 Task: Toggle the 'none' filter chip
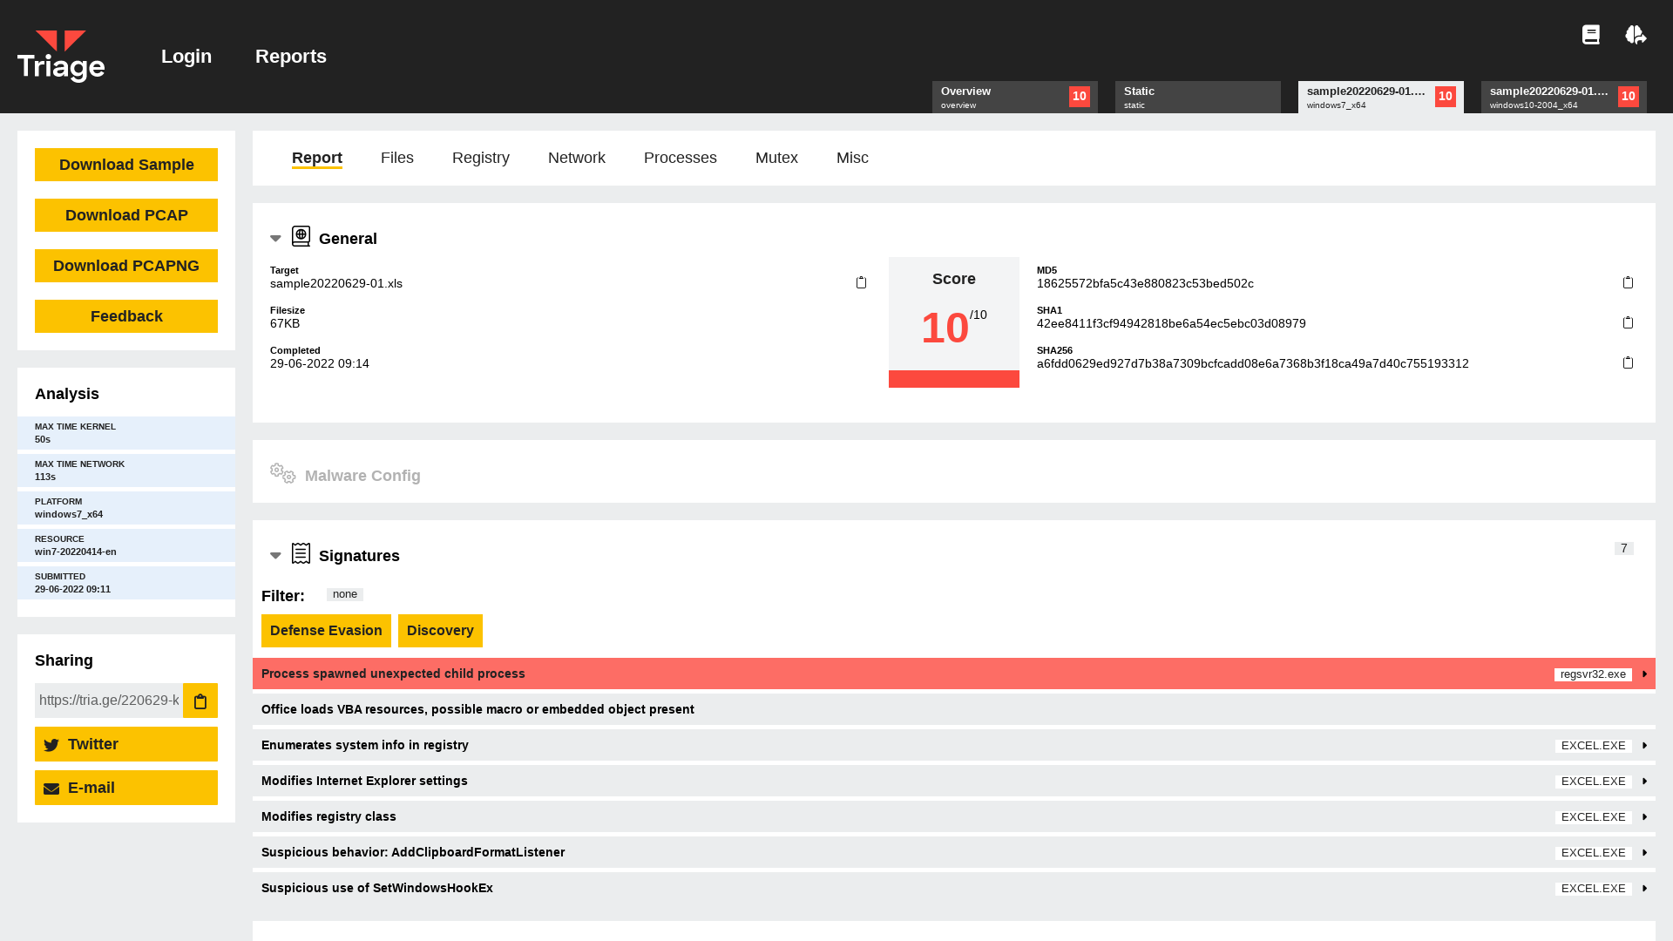pos(344,593)
